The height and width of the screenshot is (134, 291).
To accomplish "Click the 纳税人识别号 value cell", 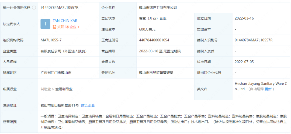I will point(254,40).
